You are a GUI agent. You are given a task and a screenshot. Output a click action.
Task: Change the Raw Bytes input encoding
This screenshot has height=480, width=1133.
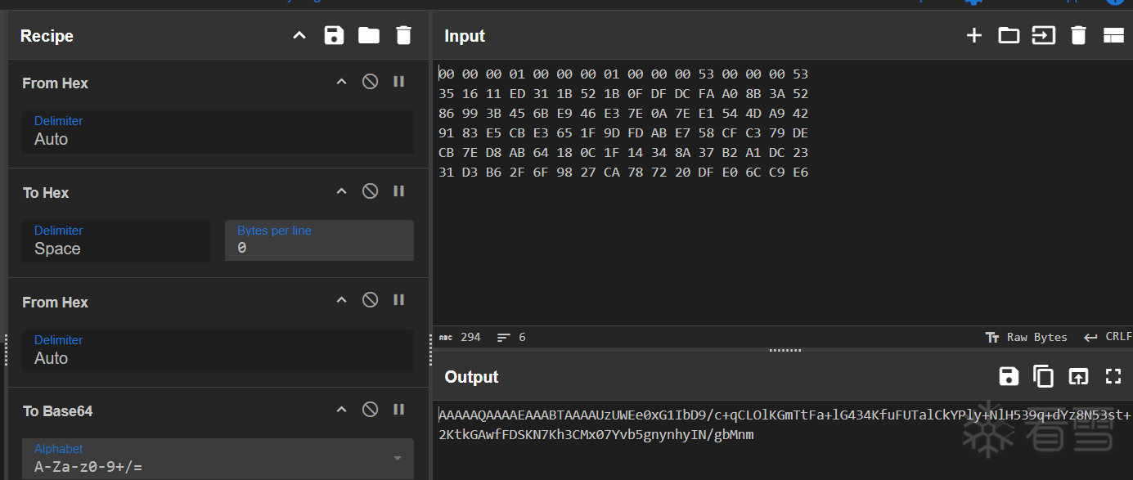(1027, 337)
